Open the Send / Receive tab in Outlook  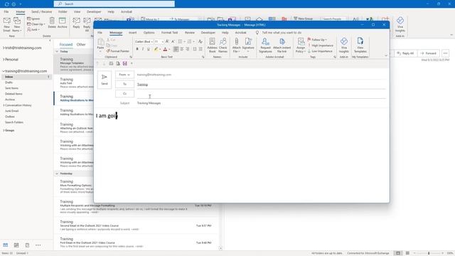pos(41,11)
